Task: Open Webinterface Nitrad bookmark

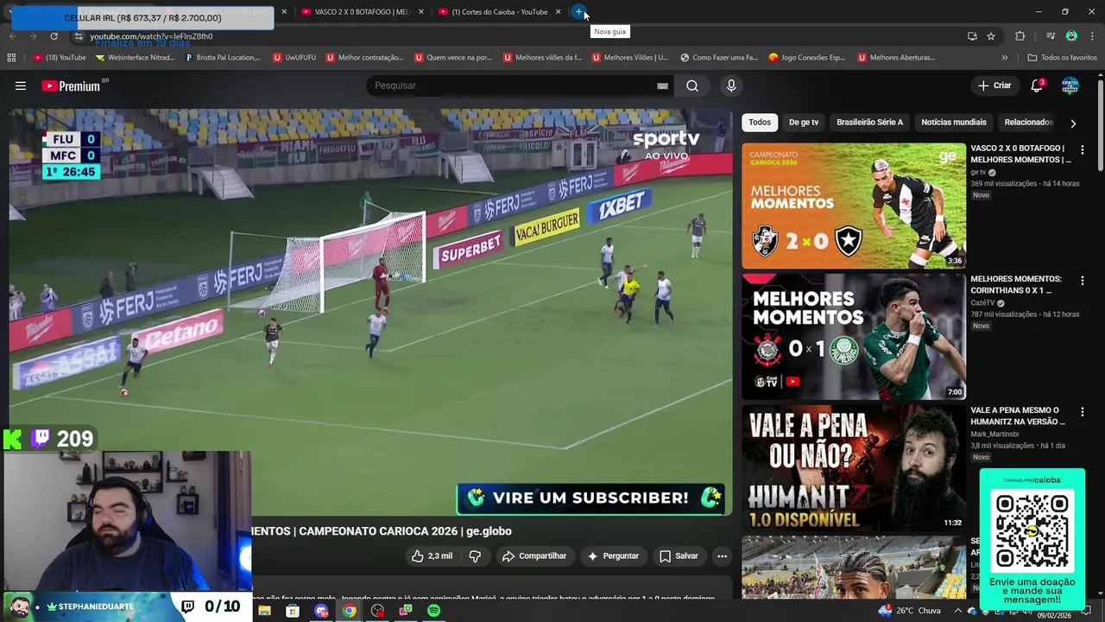Action: tap(136, 58)
